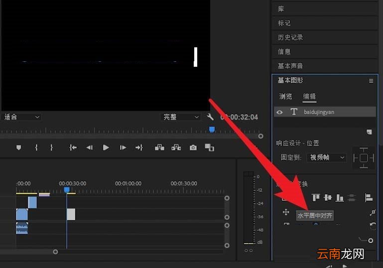Align the layer to left edge

(x=369, y=197)
